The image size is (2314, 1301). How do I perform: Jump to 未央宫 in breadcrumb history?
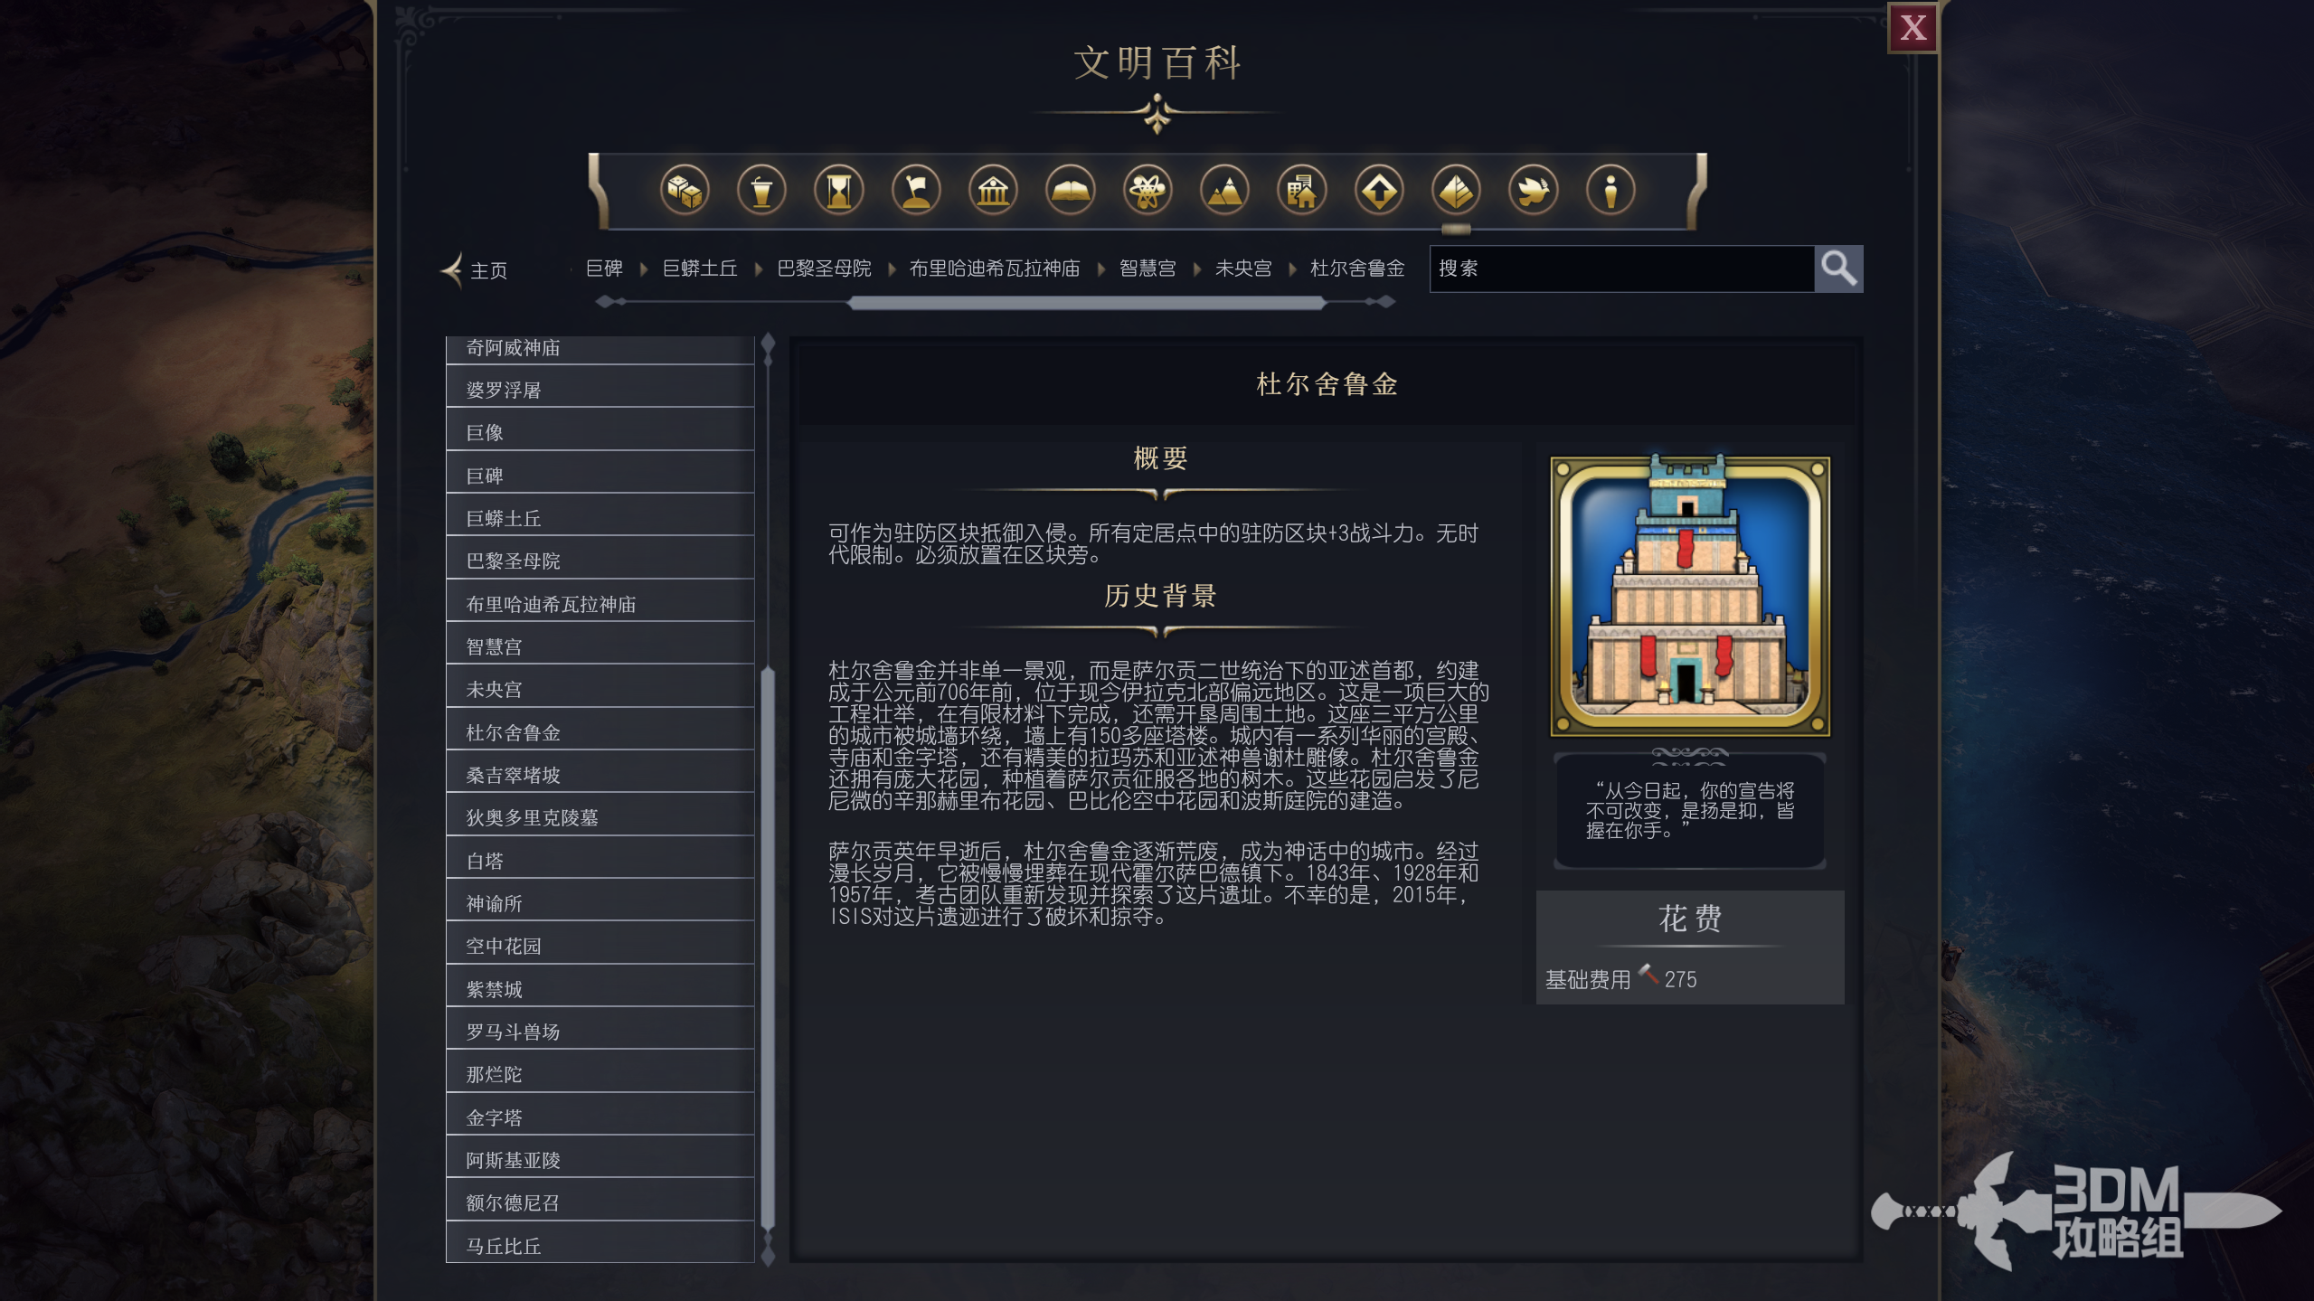pos(1243,269)
